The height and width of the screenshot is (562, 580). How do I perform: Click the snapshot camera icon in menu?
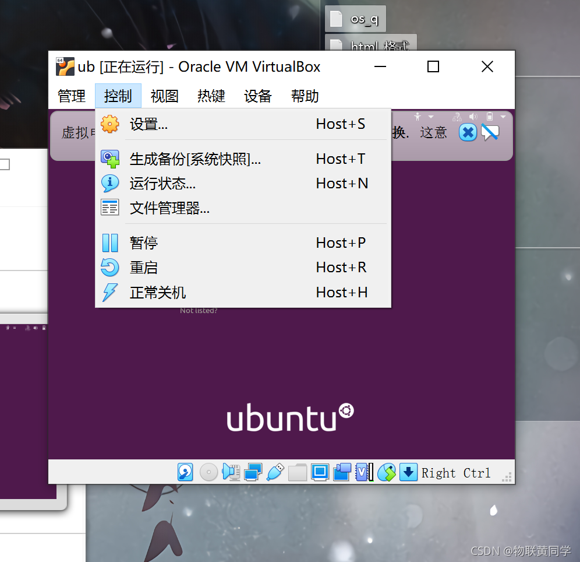[110, 159]
